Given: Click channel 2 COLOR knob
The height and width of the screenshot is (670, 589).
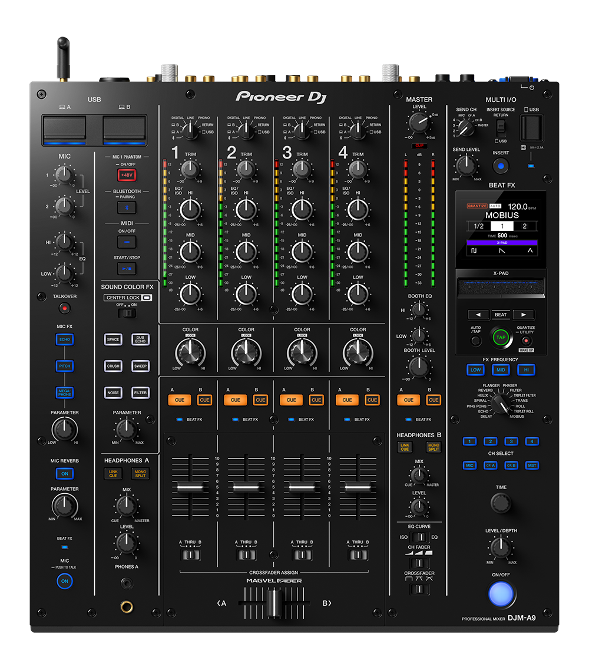Looking at the screenshot, I should [246, 353].
